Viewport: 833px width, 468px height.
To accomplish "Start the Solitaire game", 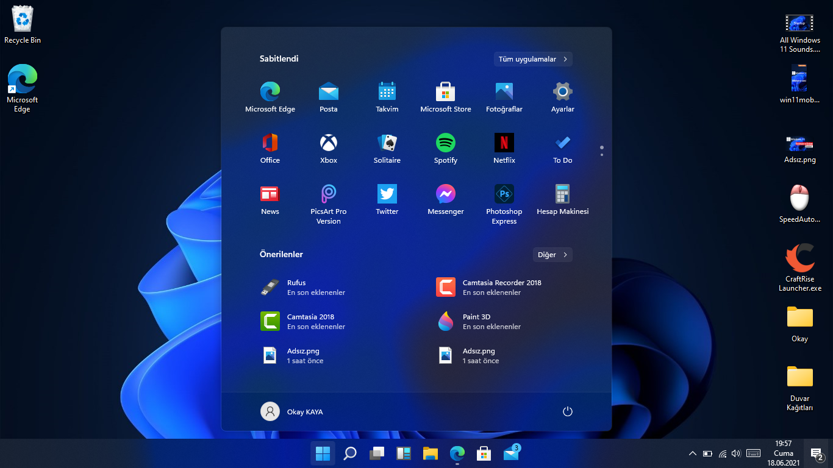I will click(387, 149).
